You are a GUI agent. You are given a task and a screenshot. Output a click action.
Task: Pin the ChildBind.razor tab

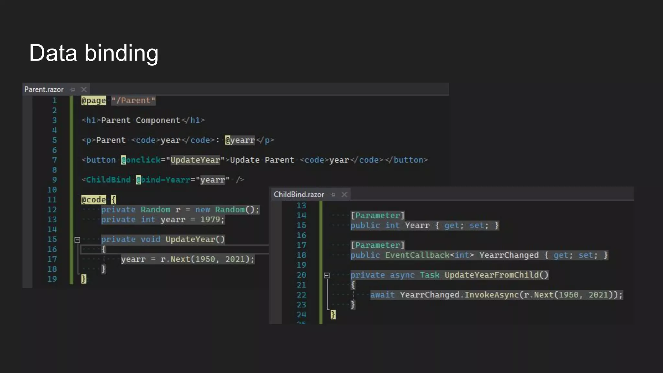point(333,195)
